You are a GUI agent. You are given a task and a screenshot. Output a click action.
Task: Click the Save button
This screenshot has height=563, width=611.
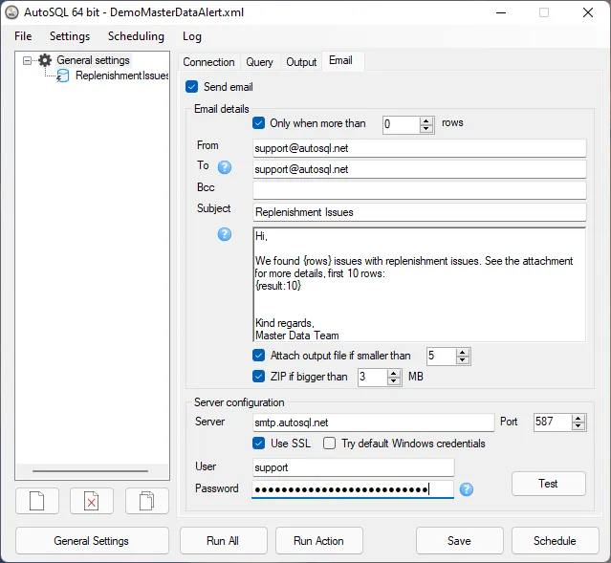tap(459, 540)
